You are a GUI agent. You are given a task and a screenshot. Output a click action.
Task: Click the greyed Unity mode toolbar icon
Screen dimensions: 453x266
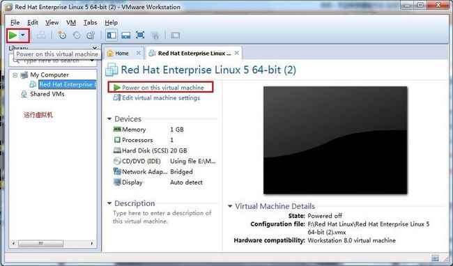[x=155, y=36]
